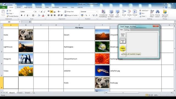Click the Copy icon in the Clipboard group
The width and height of the screenshot is (176, 99).
click(7, 13)
